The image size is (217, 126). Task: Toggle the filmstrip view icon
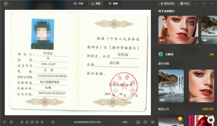[x=138, y=122]
